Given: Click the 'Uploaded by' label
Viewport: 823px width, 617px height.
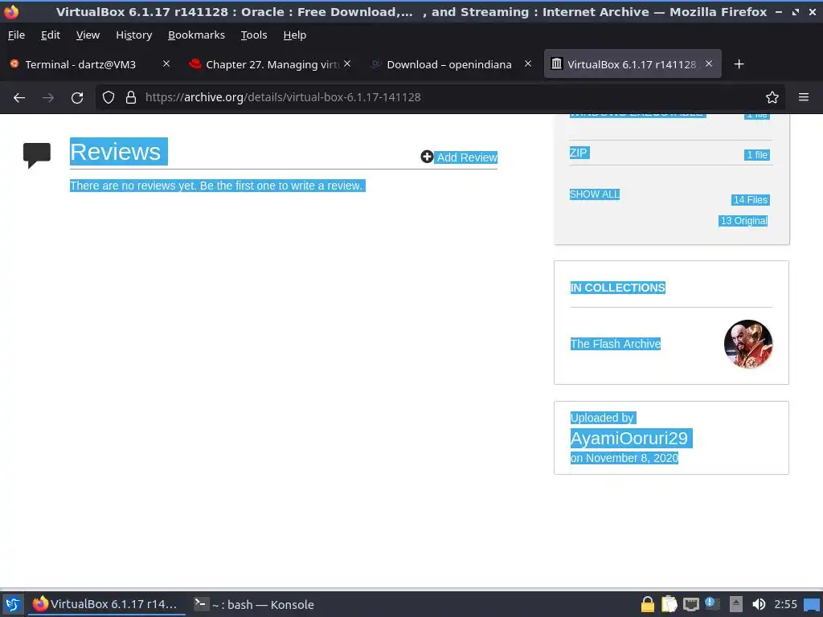Looking at the screenshot, I should click(603, 418).
